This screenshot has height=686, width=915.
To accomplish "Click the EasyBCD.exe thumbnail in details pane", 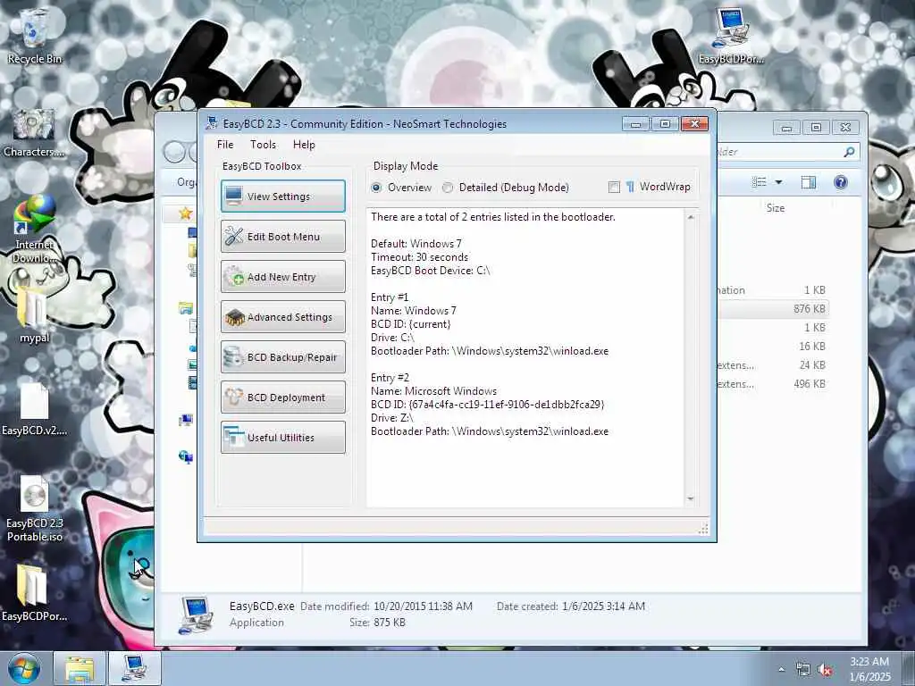I will [196, 615].
